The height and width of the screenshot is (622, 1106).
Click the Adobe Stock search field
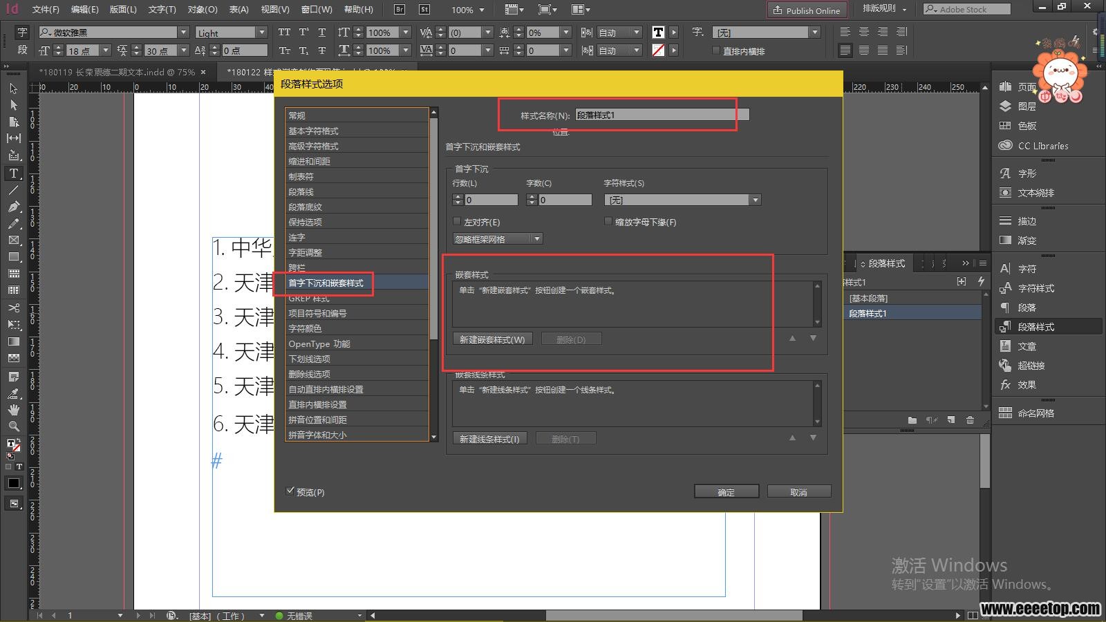[966, 9]
